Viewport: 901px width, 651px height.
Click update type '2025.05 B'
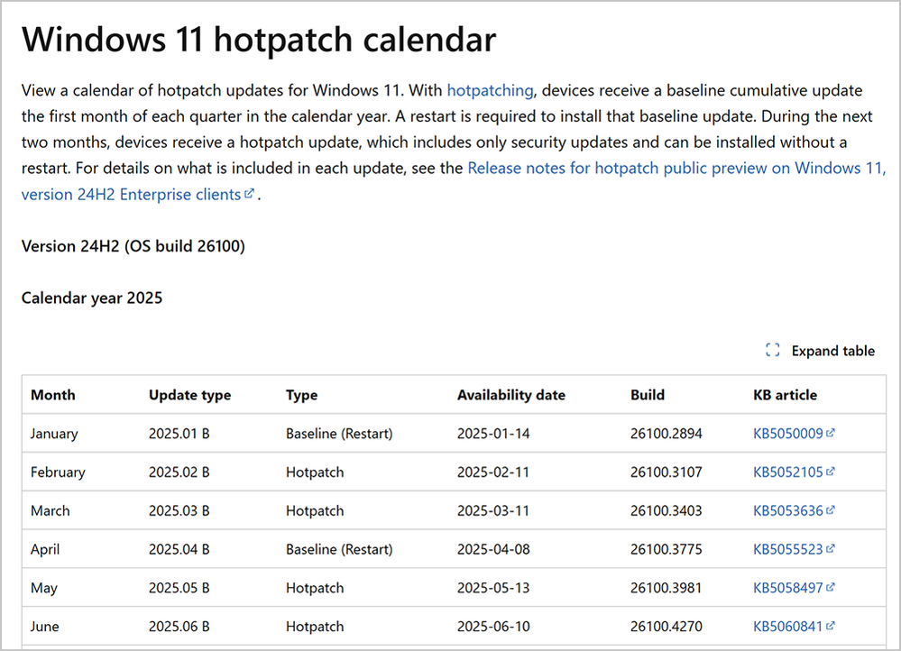179,588
